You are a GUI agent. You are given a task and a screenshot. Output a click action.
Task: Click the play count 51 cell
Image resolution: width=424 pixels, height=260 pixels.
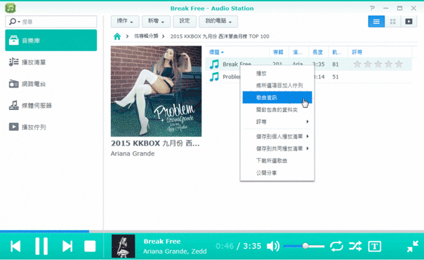[x=335, y=76]
